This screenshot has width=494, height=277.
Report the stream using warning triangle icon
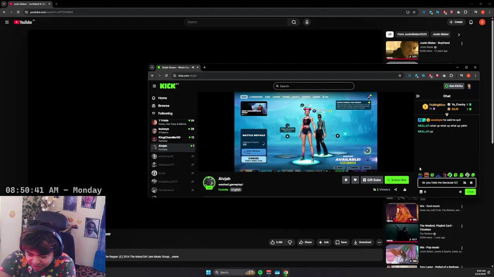click(x=404, y=190)
